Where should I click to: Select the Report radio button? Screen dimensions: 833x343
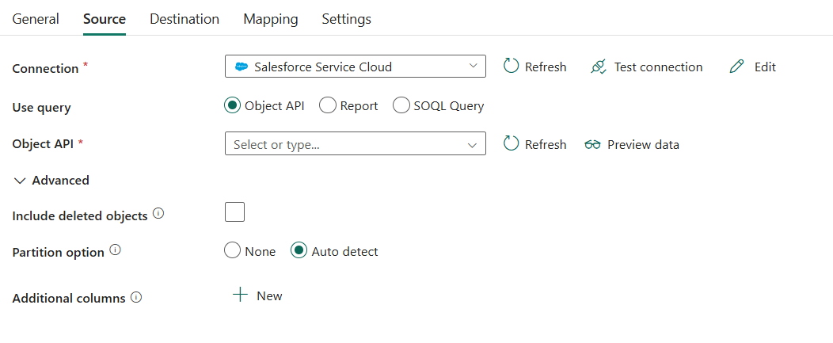328,105
